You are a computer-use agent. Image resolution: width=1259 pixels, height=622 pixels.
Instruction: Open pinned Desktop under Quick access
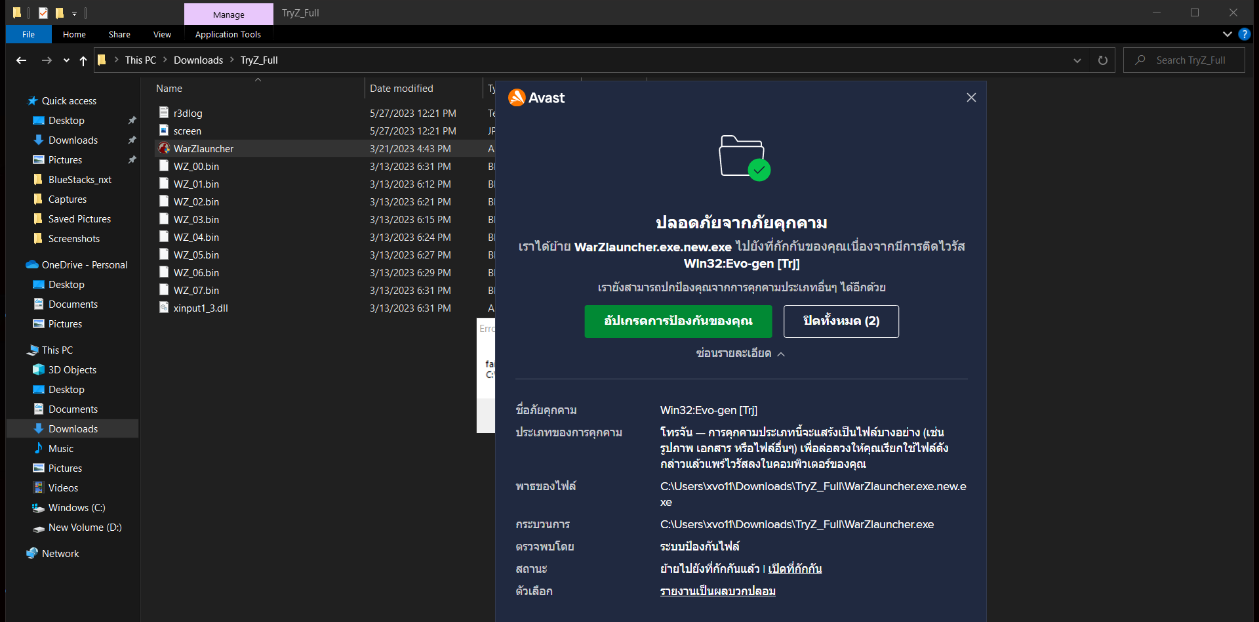point(66,121)
